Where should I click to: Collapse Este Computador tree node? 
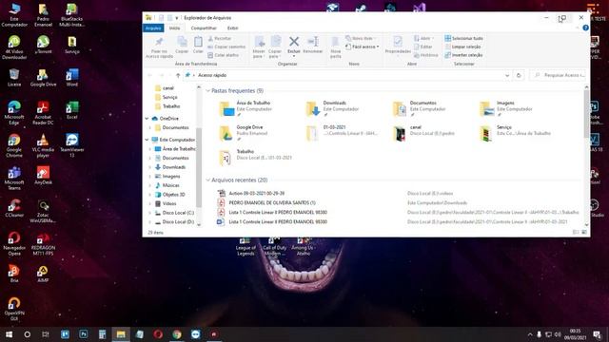(147, 140)
